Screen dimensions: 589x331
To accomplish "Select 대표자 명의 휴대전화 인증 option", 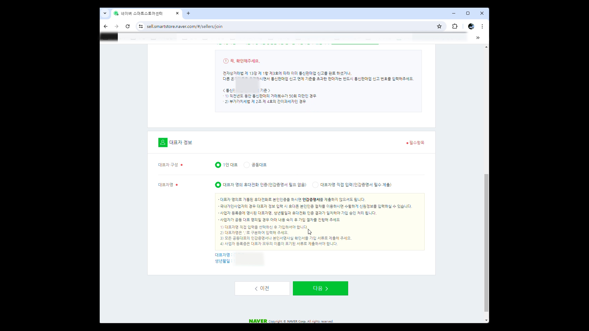I will click(218, 185).
